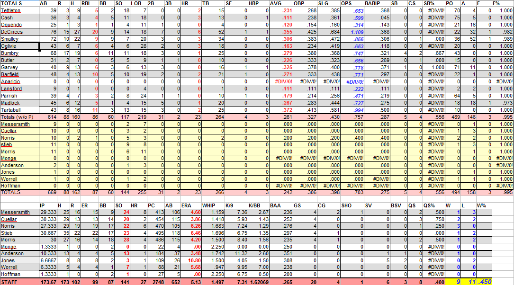The width and height of the screenshot is (514, 285).
Task: Click the 614 at-bats total cell
Action: tap(48, 117)
